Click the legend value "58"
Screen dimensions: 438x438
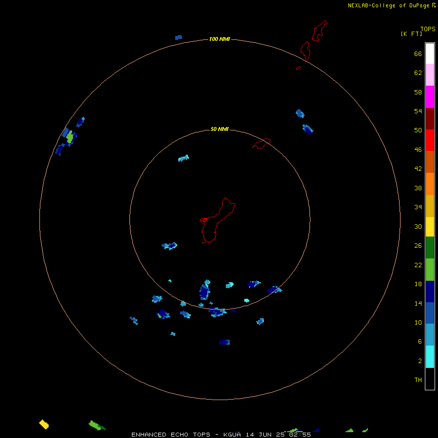tap(418, 92)
